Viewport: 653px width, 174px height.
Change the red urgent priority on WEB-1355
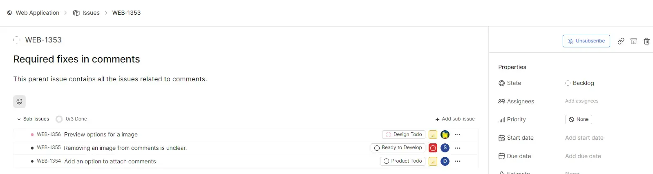point(433,148)
